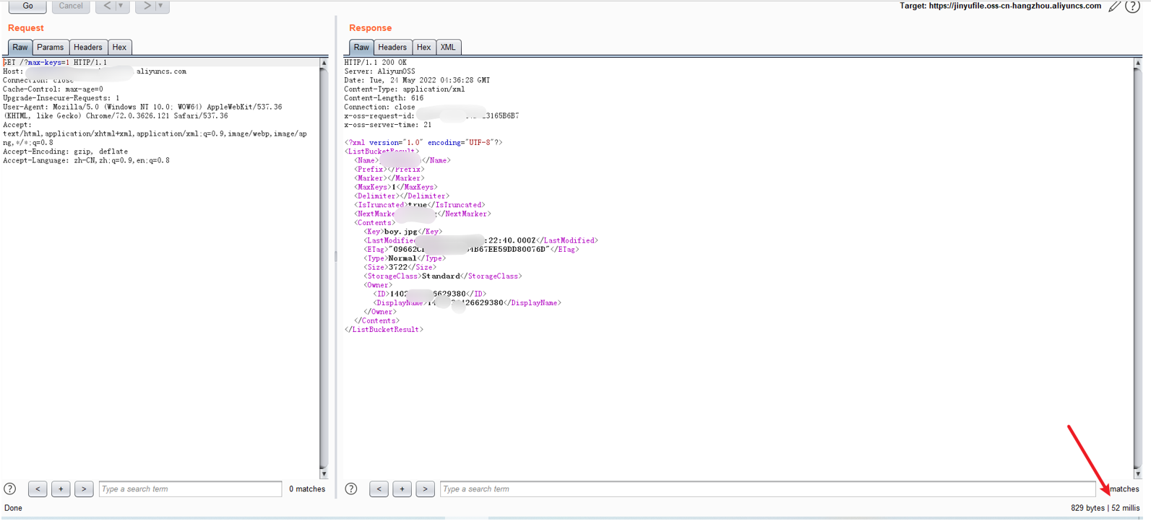Click the HTTP/1.1 200 OK status line

[x=375, y=63]
